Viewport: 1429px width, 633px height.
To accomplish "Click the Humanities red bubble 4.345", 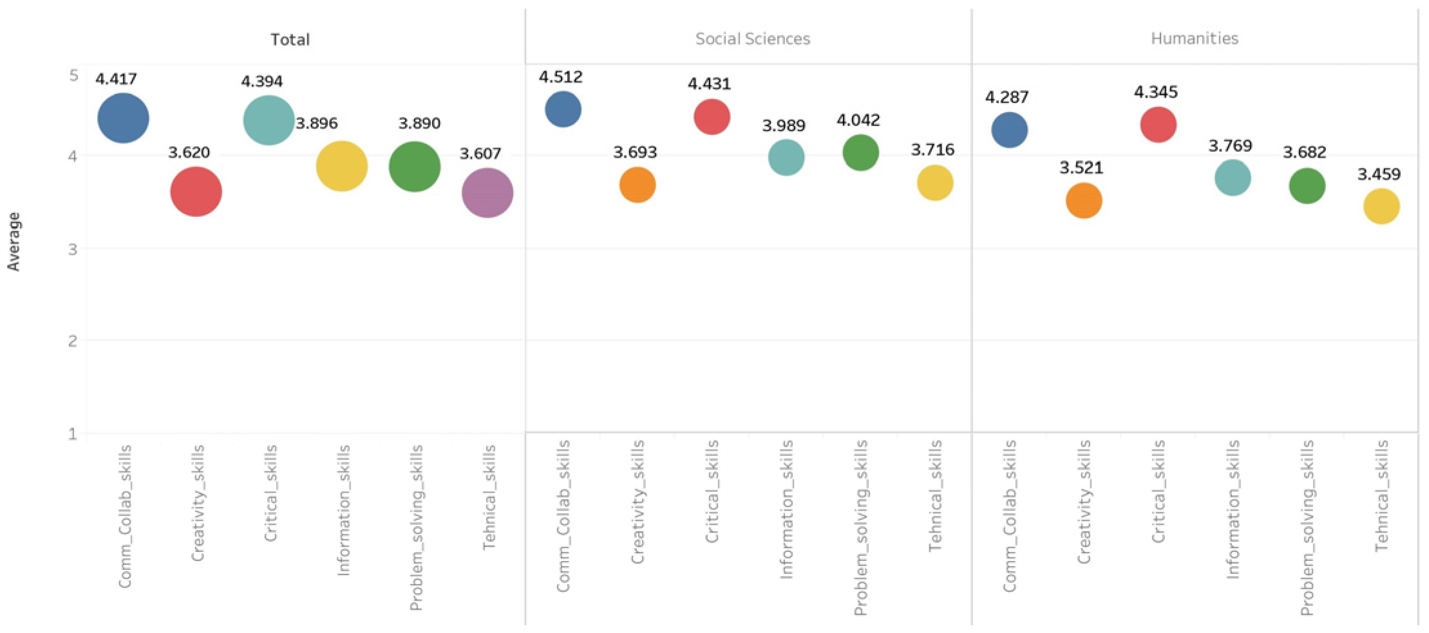I will (x=1158, y=125).
